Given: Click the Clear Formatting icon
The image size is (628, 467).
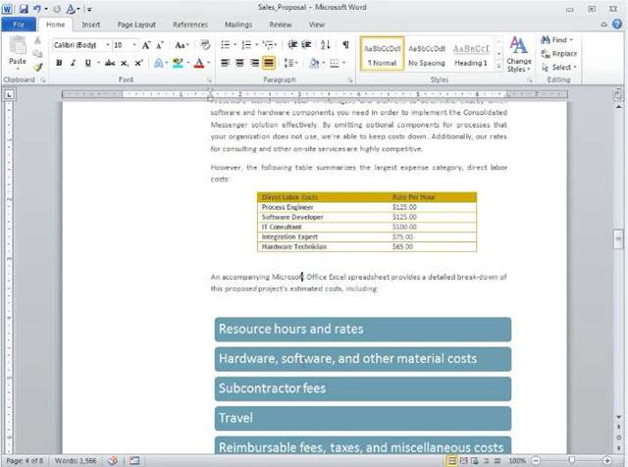Looking at the screenshot, I should click(205, 45).
